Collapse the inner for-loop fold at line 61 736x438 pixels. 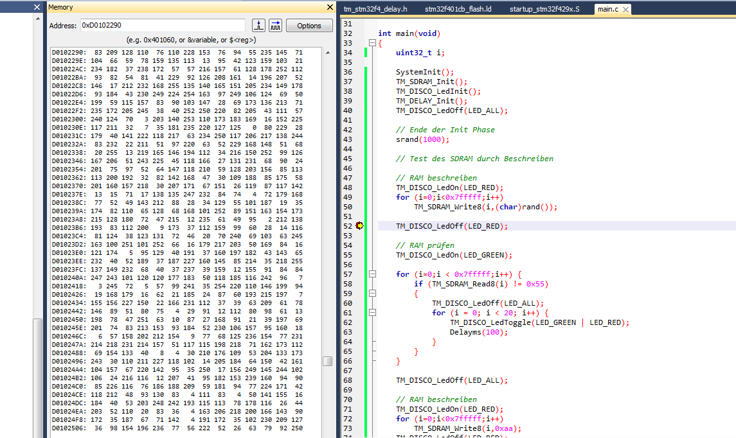372,313
